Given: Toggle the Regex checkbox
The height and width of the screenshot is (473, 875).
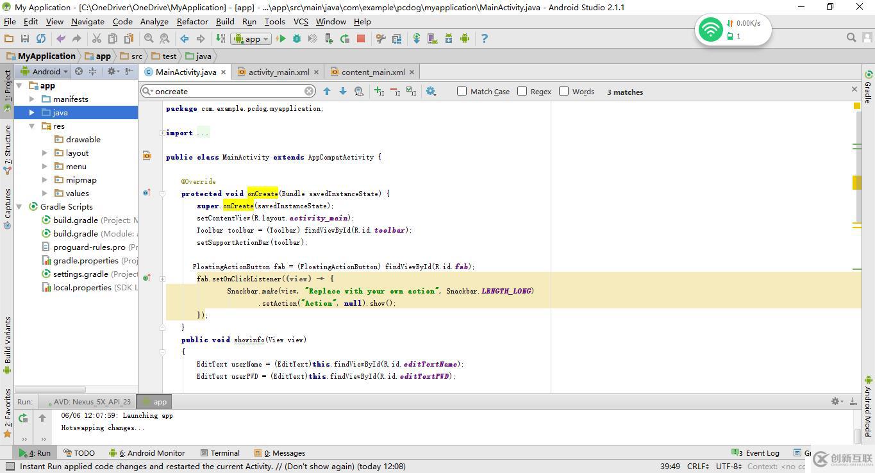Looking at the screenshot, I should tap(522, 91).
